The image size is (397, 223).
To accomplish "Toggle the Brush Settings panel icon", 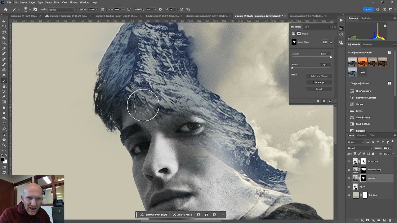I will coord(35,10).
